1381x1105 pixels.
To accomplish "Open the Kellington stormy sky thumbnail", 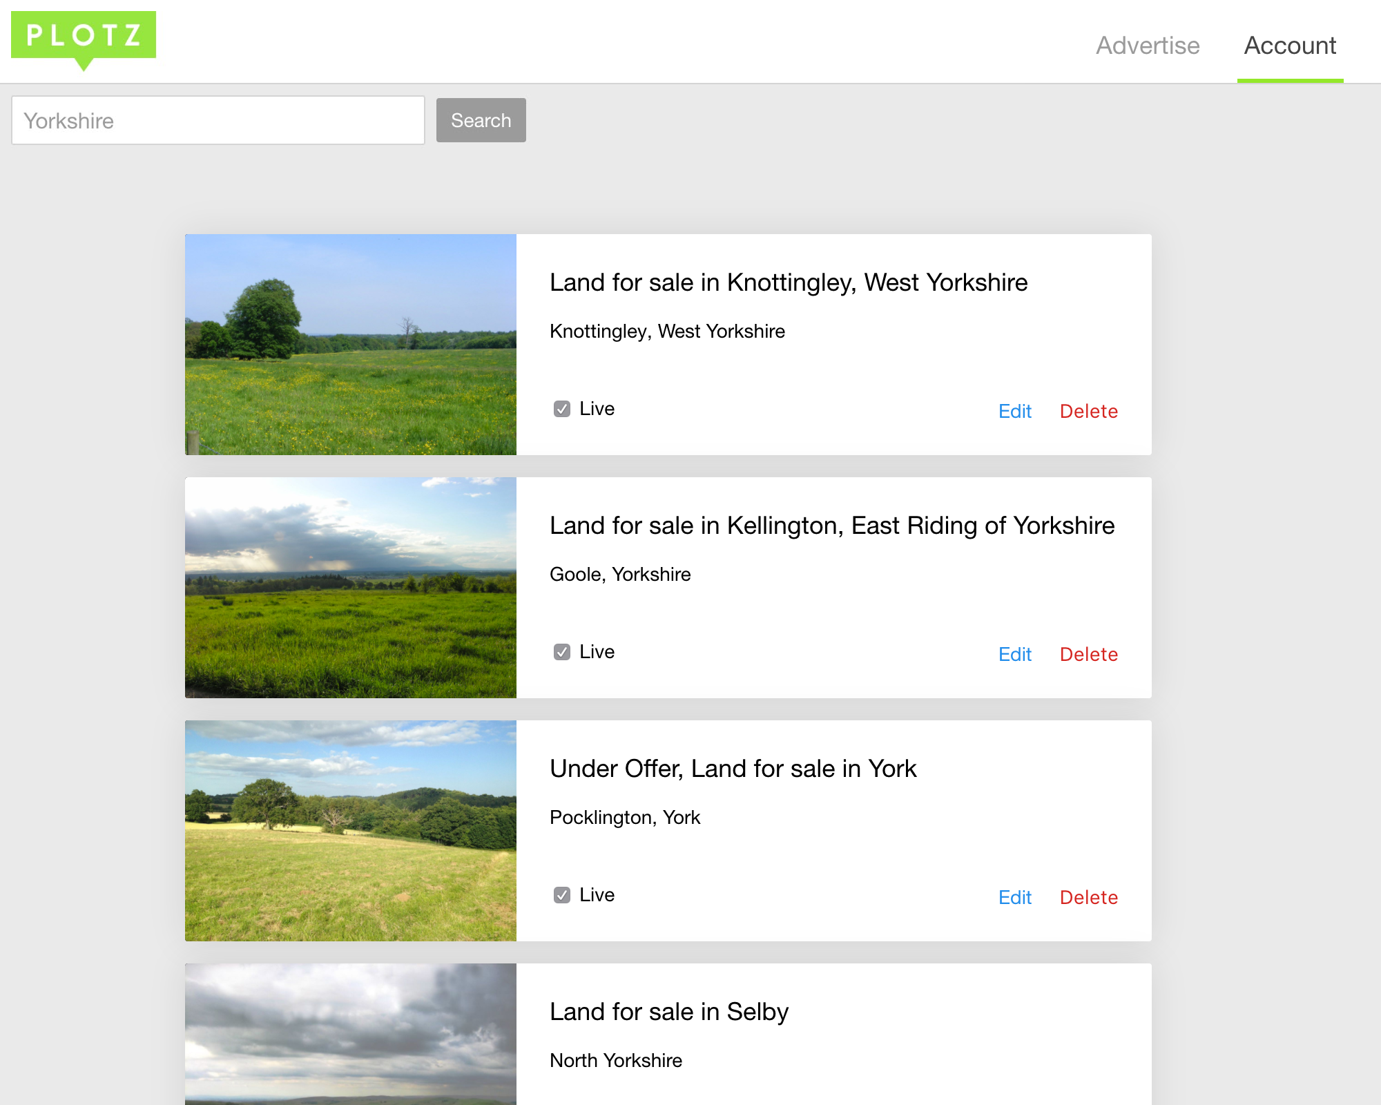I will (351, 588).
